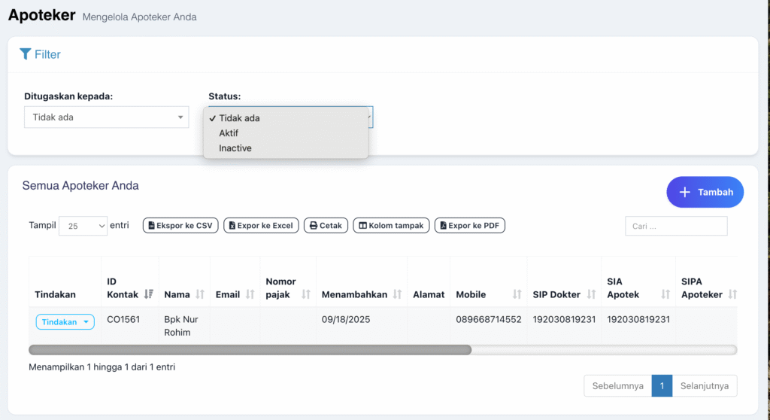
Task: Focus the Cari search field
Action: tap(676, 226)
